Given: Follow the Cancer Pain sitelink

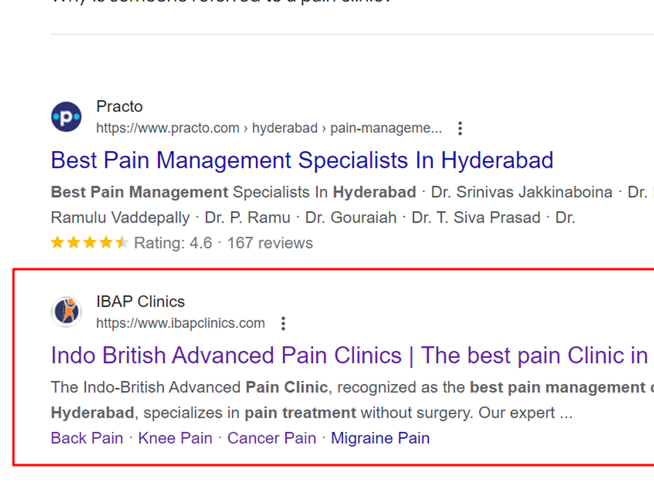Looking at the screenshot, I should coord(271,438).
